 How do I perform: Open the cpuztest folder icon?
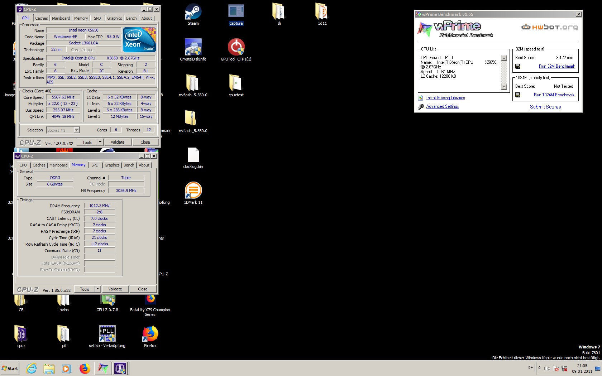coord(236,86)
